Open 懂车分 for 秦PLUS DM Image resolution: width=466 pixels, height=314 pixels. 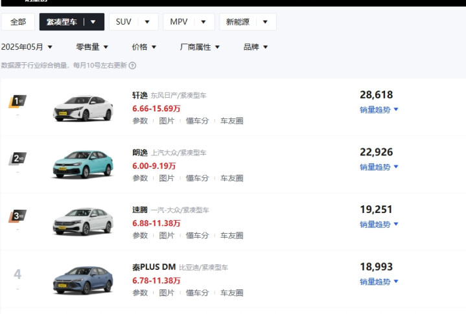(197, 293)
